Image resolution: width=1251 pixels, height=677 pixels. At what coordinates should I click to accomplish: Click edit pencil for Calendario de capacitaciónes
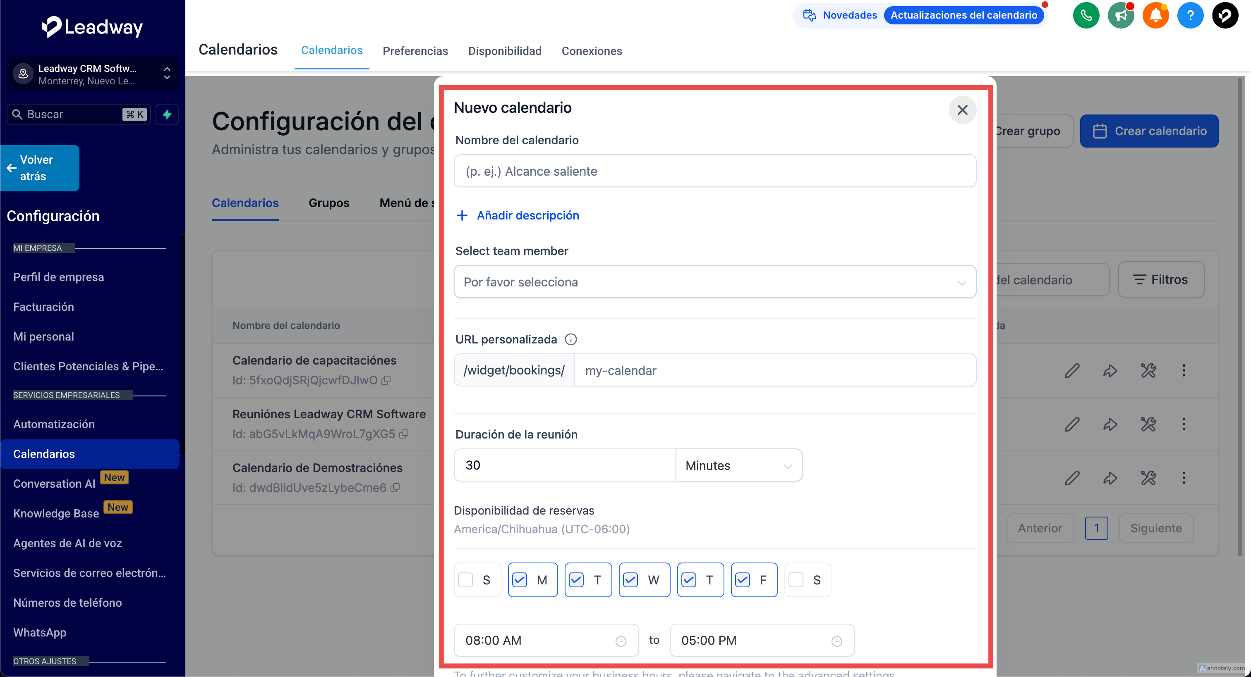pos(1072,371)
